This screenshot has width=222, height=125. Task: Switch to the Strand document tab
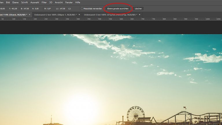13,14
